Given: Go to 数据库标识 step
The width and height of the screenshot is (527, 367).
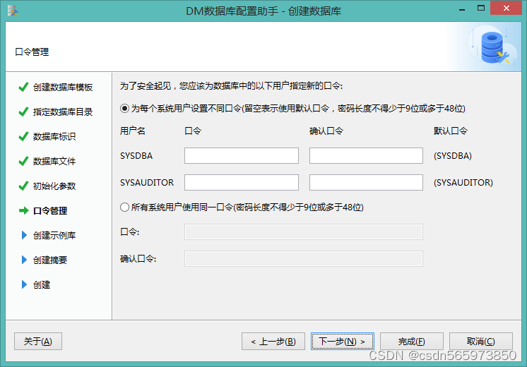Looking at the screenshot, I should click(54, 137).
